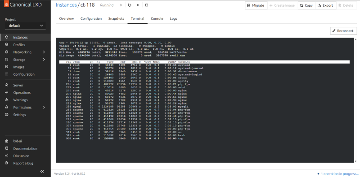
Task: Click the Delete instance button
Action: pyautogui.click(x=346, y=5)
